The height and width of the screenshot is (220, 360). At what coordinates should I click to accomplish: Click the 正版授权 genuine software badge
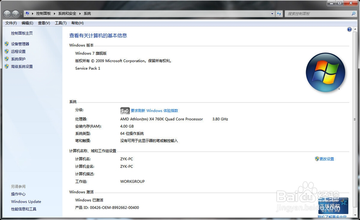point(333,206)
